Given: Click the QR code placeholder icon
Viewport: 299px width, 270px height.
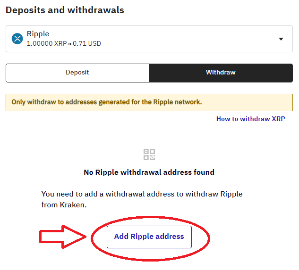Looking at the screenshot, I should tap(149, 154).
